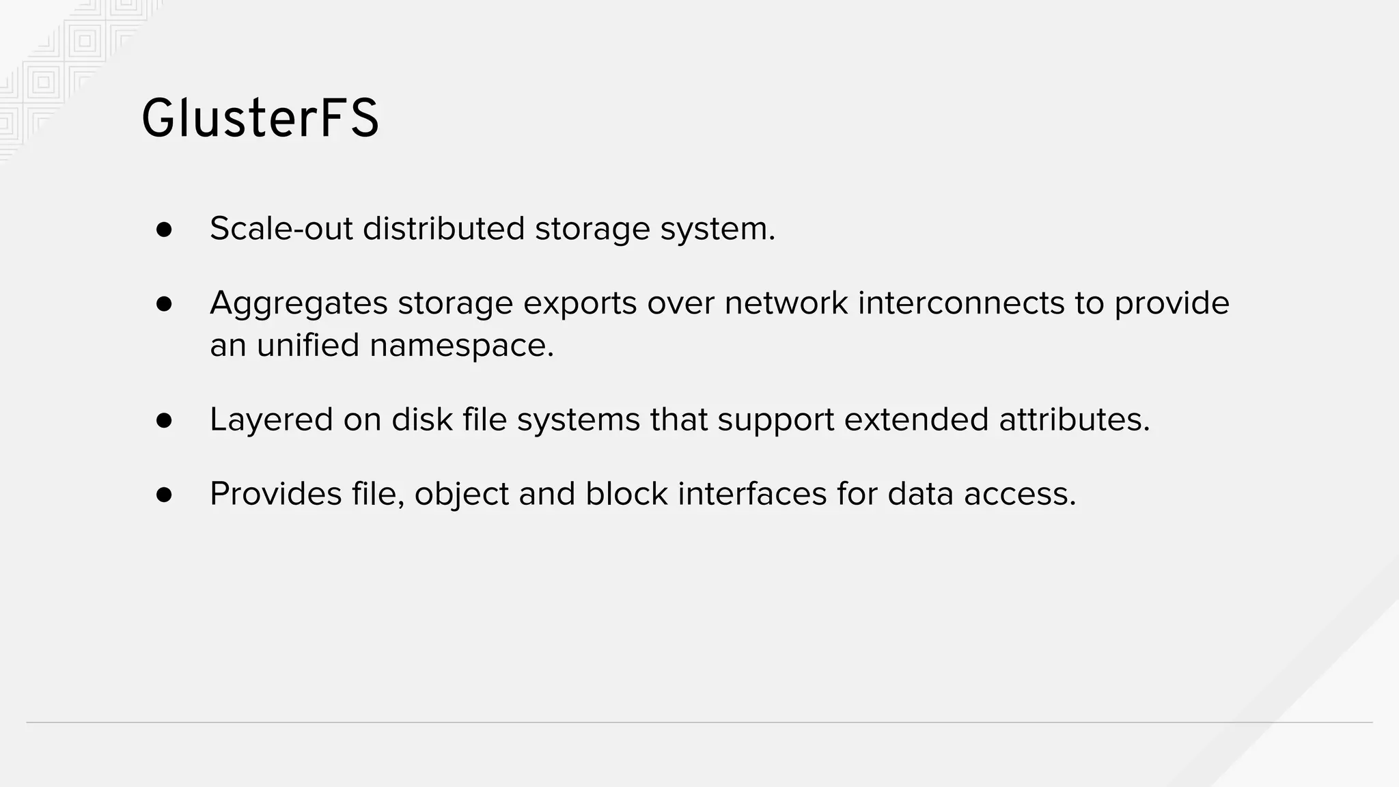1399x787 pixels.
Task: Click the words "unified namespace."
Action: (x=405, y=345)
